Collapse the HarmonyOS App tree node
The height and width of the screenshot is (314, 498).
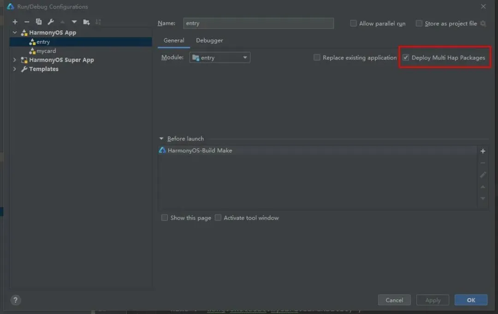(15, 32)
